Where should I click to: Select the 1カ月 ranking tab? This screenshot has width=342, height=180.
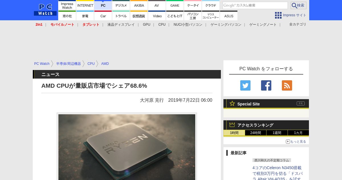click(x=298, y=133)
